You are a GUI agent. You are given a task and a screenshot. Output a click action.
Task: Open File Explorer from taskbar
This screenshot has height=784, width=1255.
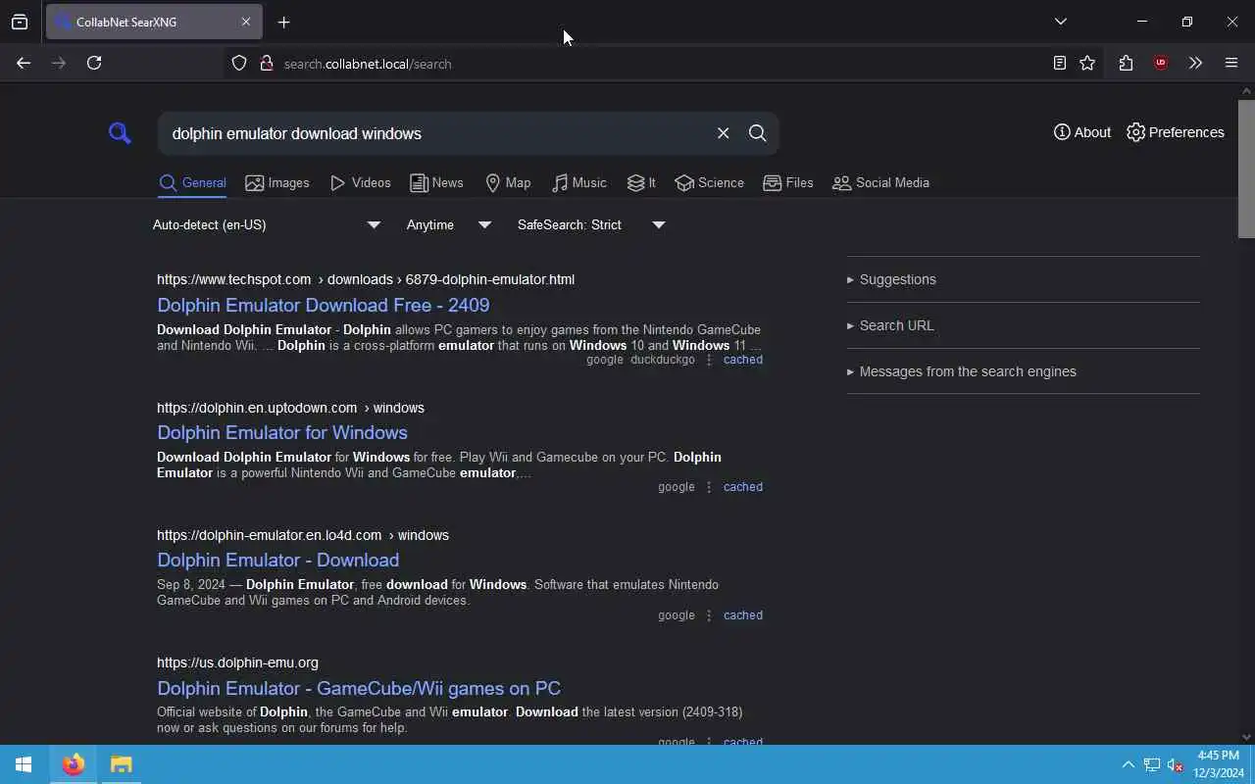(x=121, y=764)
